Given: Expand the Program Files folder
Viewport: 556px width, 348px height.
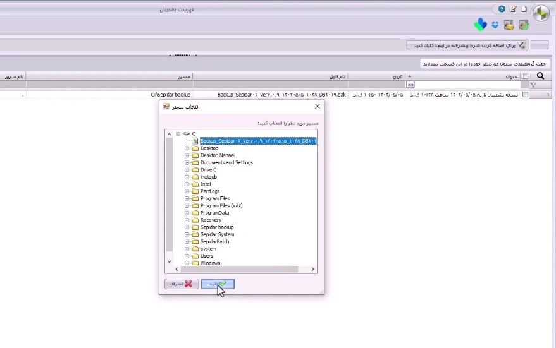Looking at the screenshot, I should click(187, 198).
